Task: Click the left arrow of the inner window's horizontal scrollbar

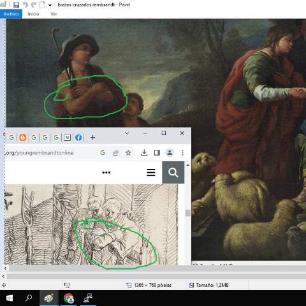Action: 5,268
